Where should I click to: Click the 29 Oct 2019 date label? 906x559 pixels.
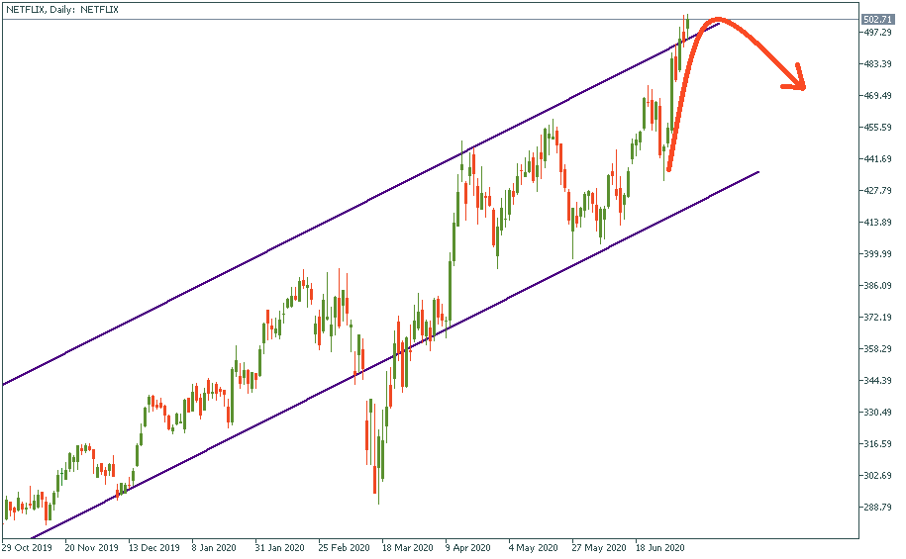tap(28, 546)
